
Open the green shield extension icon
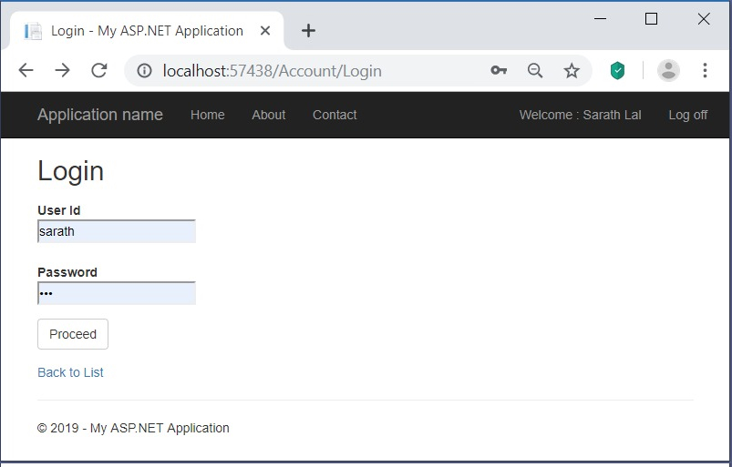[x=618, y=71]
